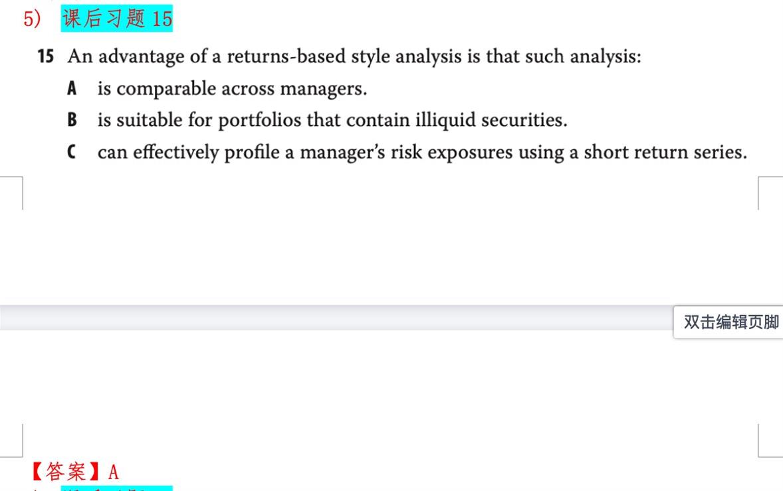The width and height of the screenshot is (783, 491).
Task: Click the gray gap between the two pages
Action: 332,317
